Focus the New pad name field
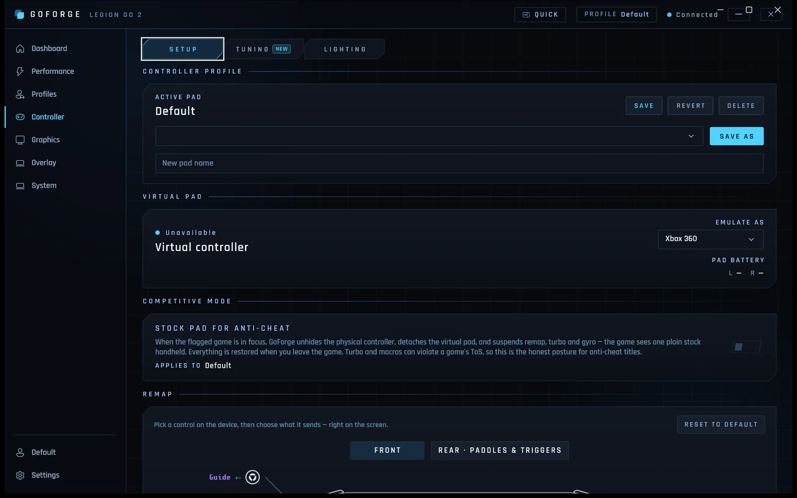This screenshot has height=498, width=797. [459, 163]
